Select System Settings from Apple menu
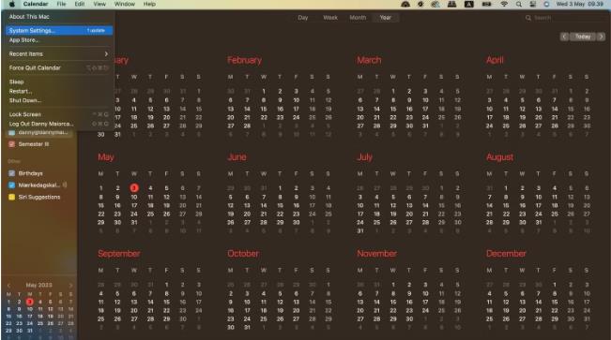This screenshot has height=340, width=611. pyautogui.click(x=59, y=30)
